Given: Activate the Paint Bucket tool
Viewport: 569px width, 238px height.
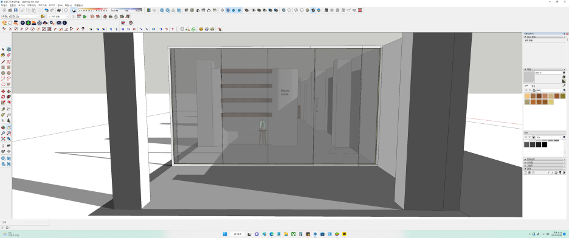Looking at the screenshot, I should tap(3, 55).
